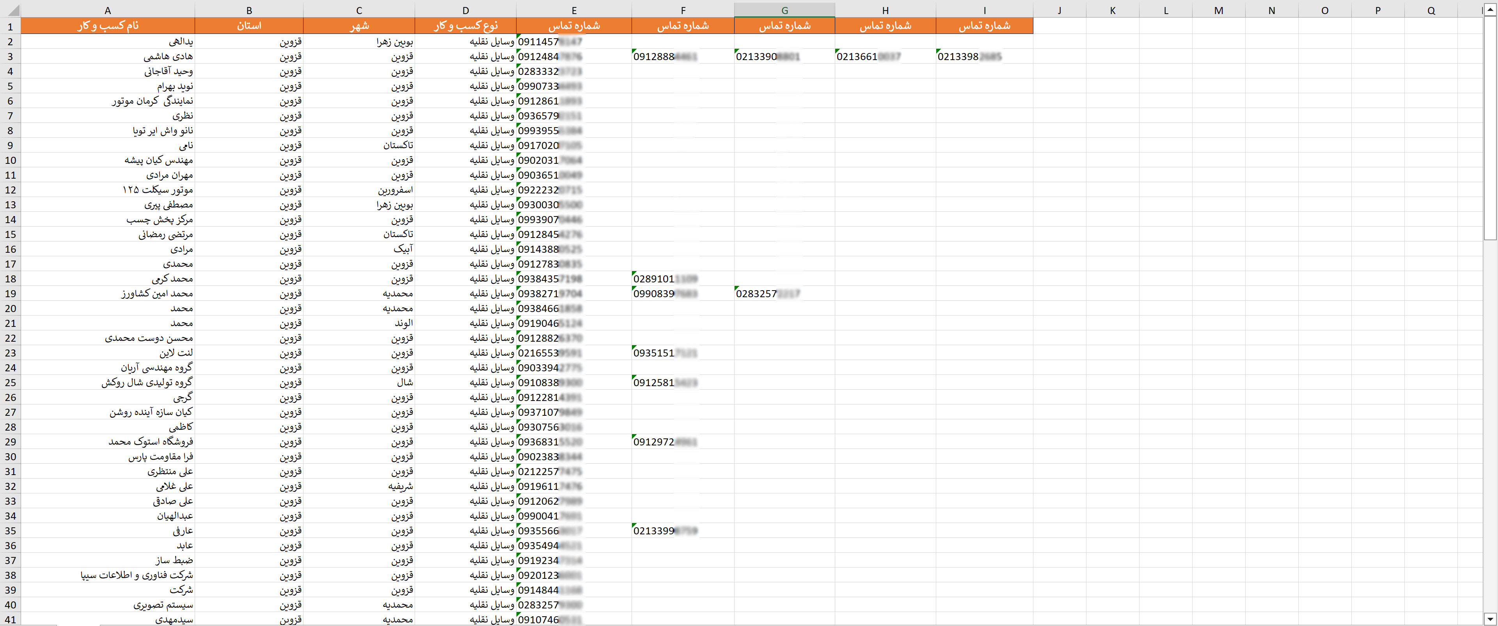Select column C header
Image resolution: width=1498 pixels, height=626 pixels.
pos(359,10)
